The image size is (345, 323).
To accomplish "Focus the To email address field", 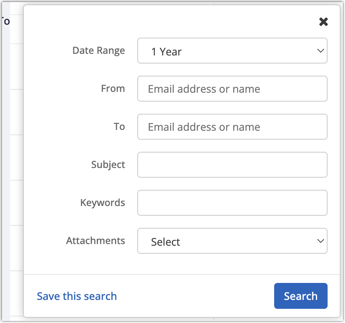I will [x=232, y=127].
